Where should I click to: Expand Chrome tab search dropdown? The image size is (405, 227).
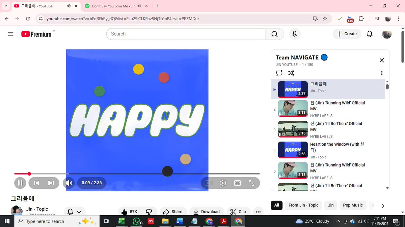tap(6, 6)
